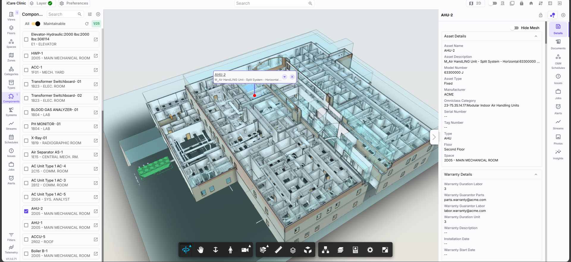Open the Camera interactions tool
The height and width of the screenshot is (262, 571).
point(245,250)
